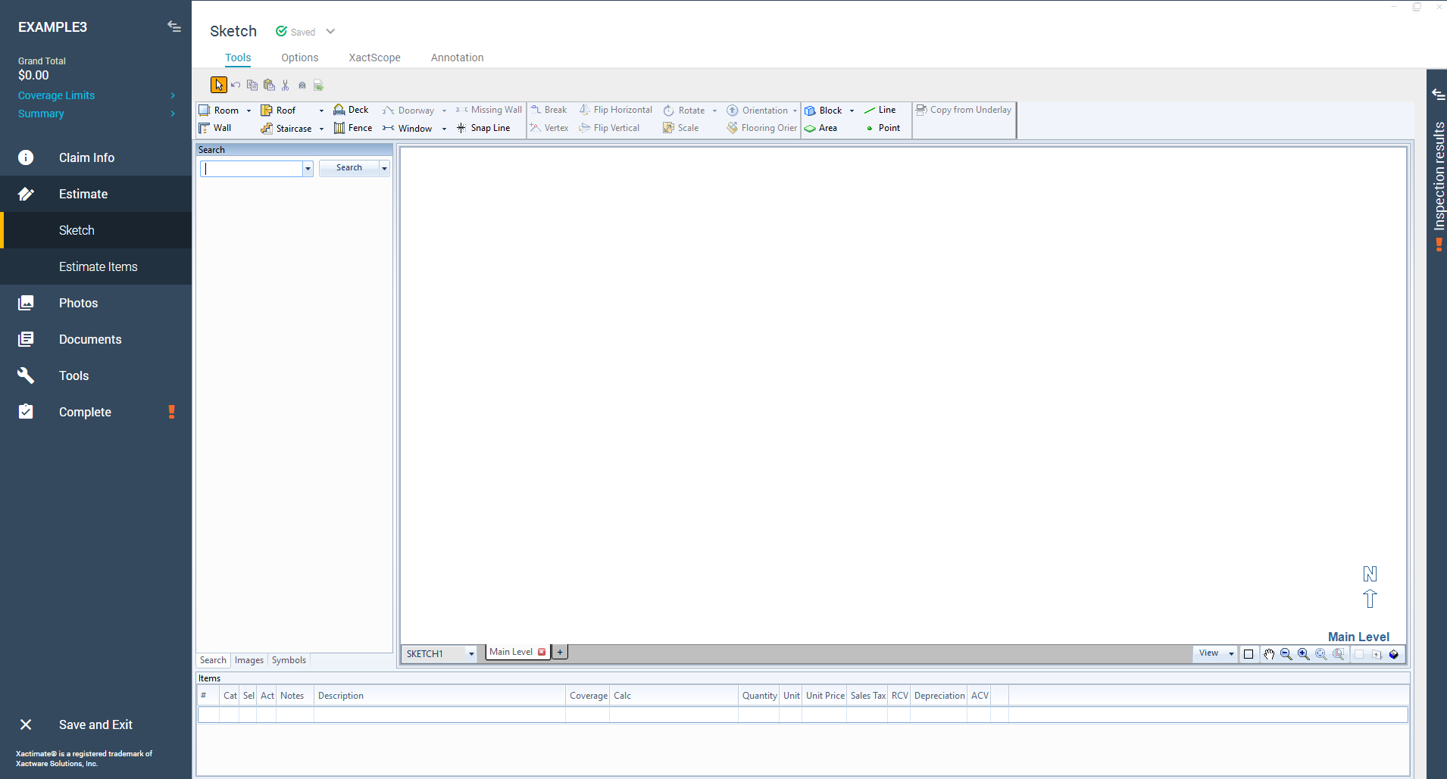Viewport: 1447px width, 779px height.
Task: Select the Room drawing tool
Action: pyautogui.click(x=219, y=110)
